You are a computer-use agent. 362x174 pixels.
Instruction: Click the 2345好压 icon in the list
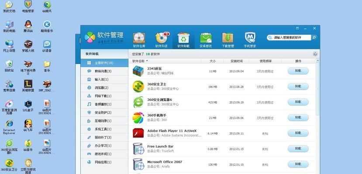click(138, 71)
